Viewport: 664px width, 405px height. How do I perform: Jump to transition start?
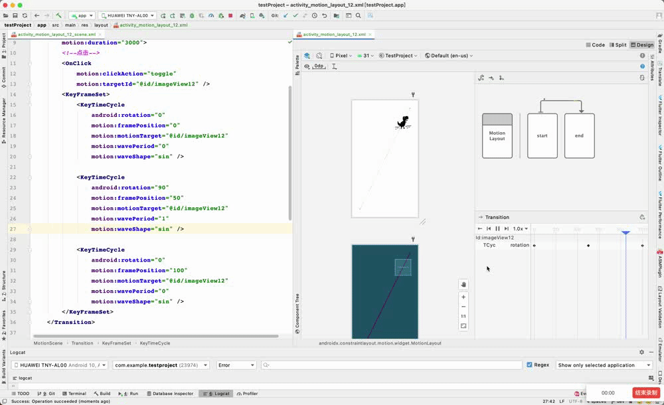[489, 229]
